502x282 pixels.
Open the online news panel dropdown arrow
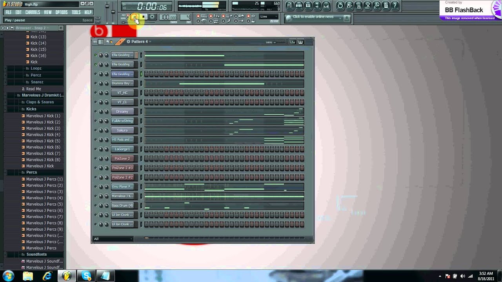point(340,18)
